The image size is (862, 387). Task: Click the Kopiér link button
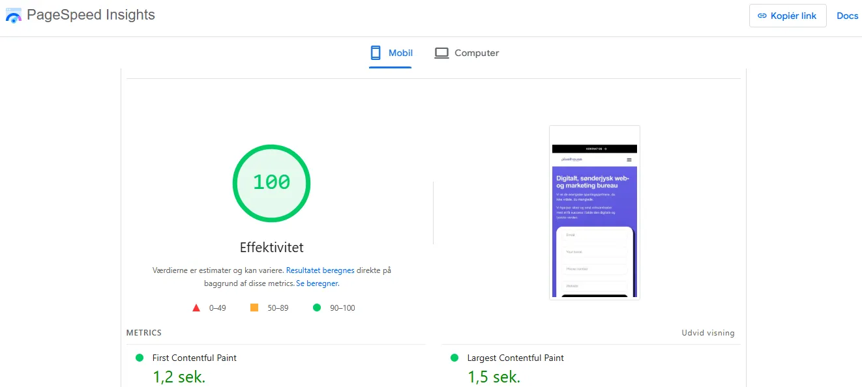tap(788, 16)
